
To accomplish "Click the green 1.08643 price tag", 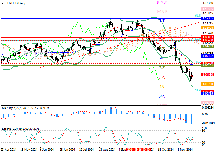I will (x=208, y=47).
